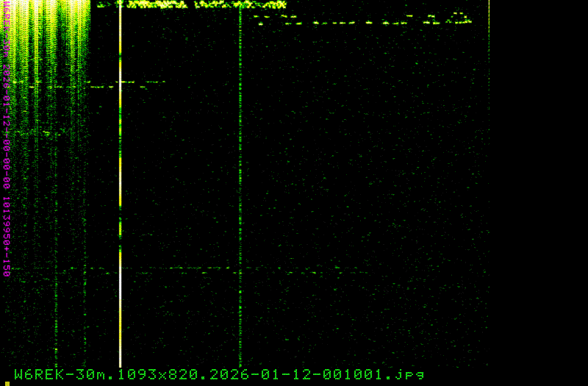588x386 pixels.
Task: Click the '.jpg' extension in the caption
Action: coord(409,374)
